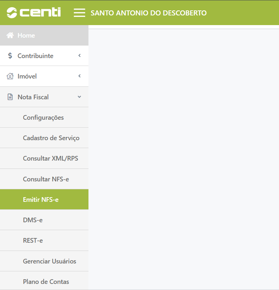
Task: Click the Imóvel house icon
Action: [10, 76]
